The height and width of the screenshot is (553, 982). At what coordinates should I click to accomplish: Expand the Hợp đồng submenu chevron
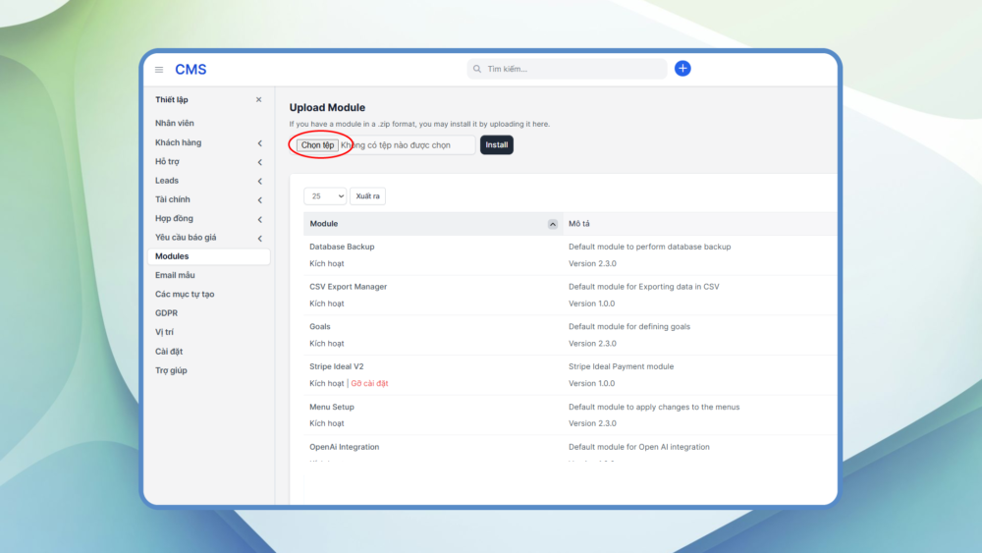[260, 219]
